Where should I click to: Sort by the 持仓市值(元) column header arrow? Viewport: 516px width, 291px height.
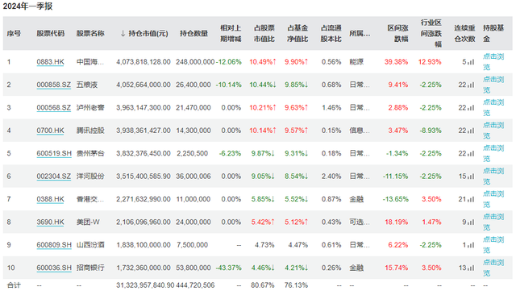[123, 33]
